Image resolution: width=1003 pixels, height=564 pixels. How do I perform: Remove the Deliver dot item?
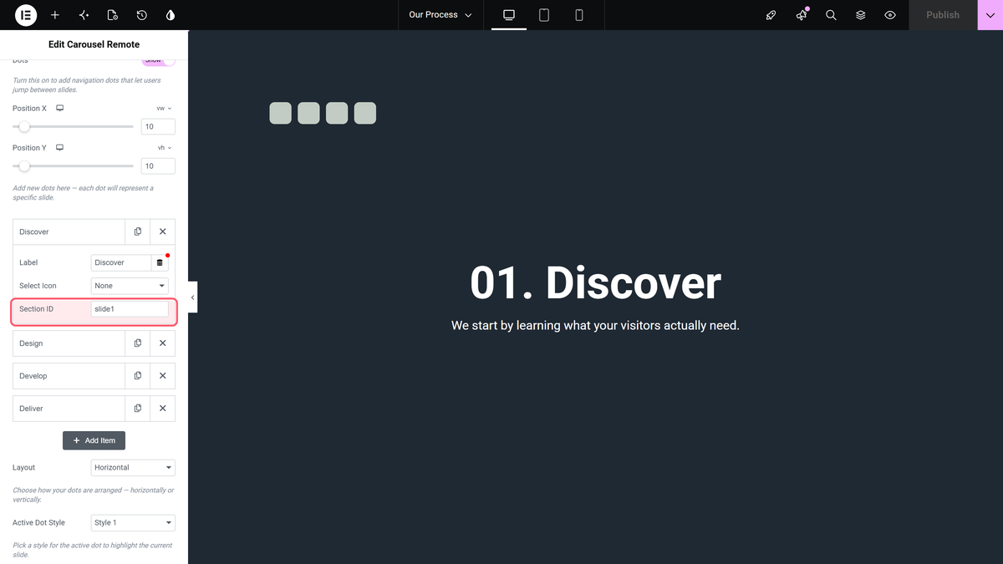click(x=163, y=409)
